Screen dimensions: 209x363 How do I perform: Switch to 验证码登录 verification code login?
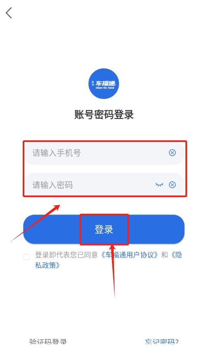(x=48, y=342)
